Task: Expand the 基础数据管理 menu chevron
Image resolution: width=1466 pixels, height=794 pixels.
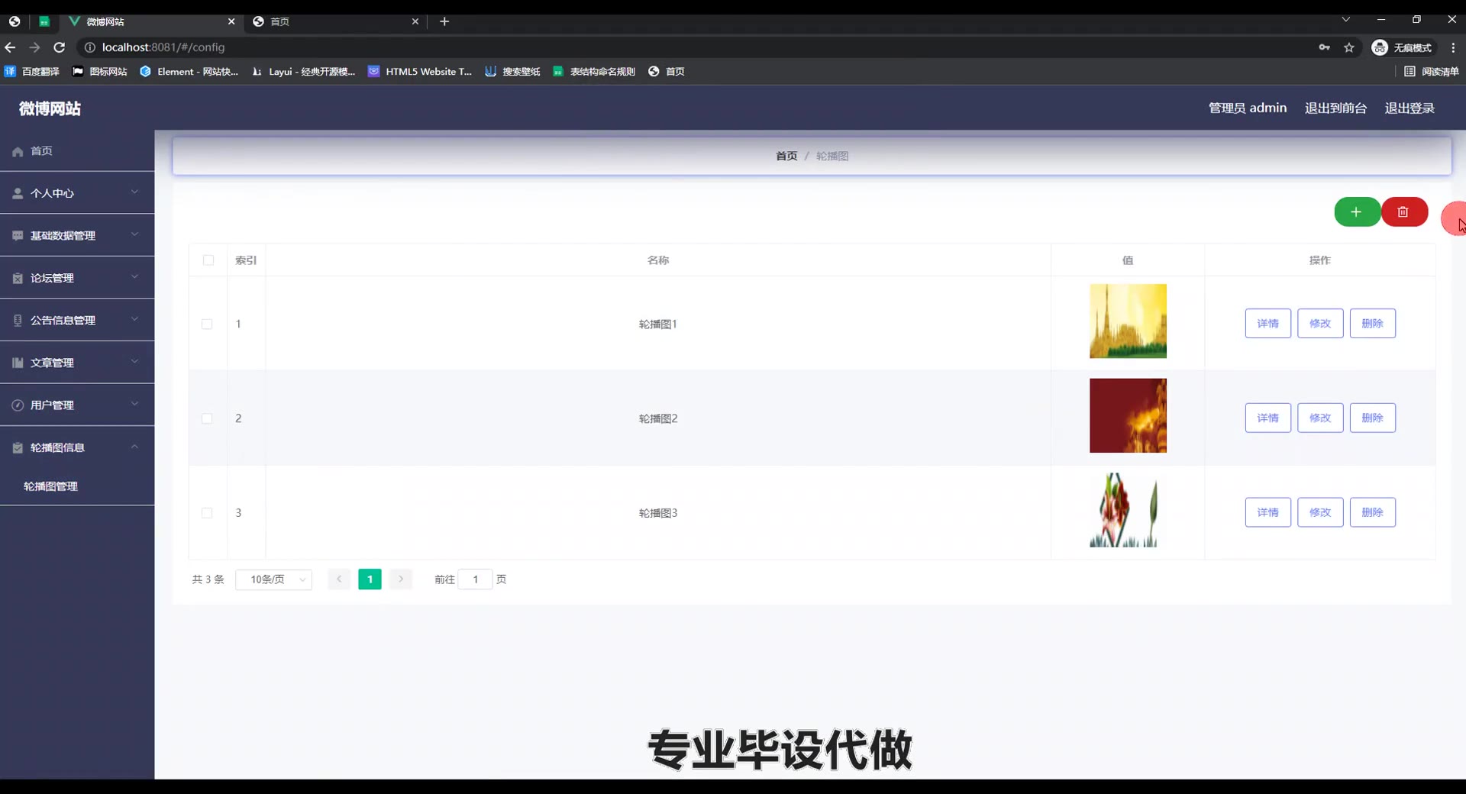Action: (x=134, y=234)
